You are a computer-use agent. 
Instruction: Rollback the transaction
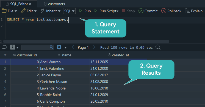(x=171, y=11)
